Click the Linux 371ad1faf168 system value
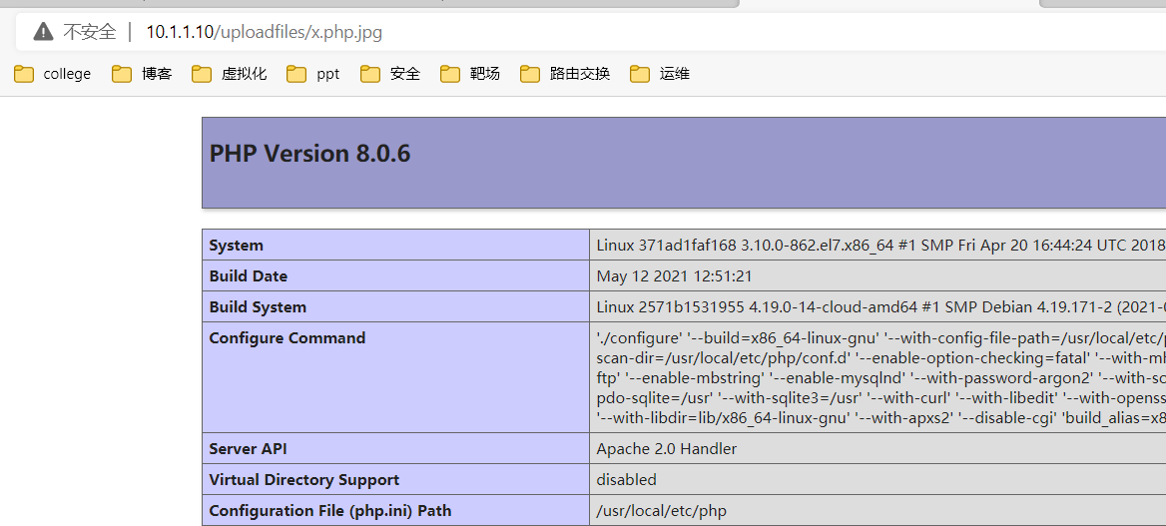This screenshot has width=1166, height=526. (880, 245)
